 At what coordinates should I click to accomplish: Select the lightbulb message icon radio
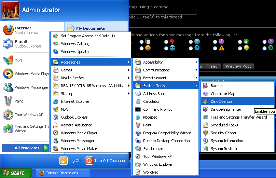tap(240, 48)
